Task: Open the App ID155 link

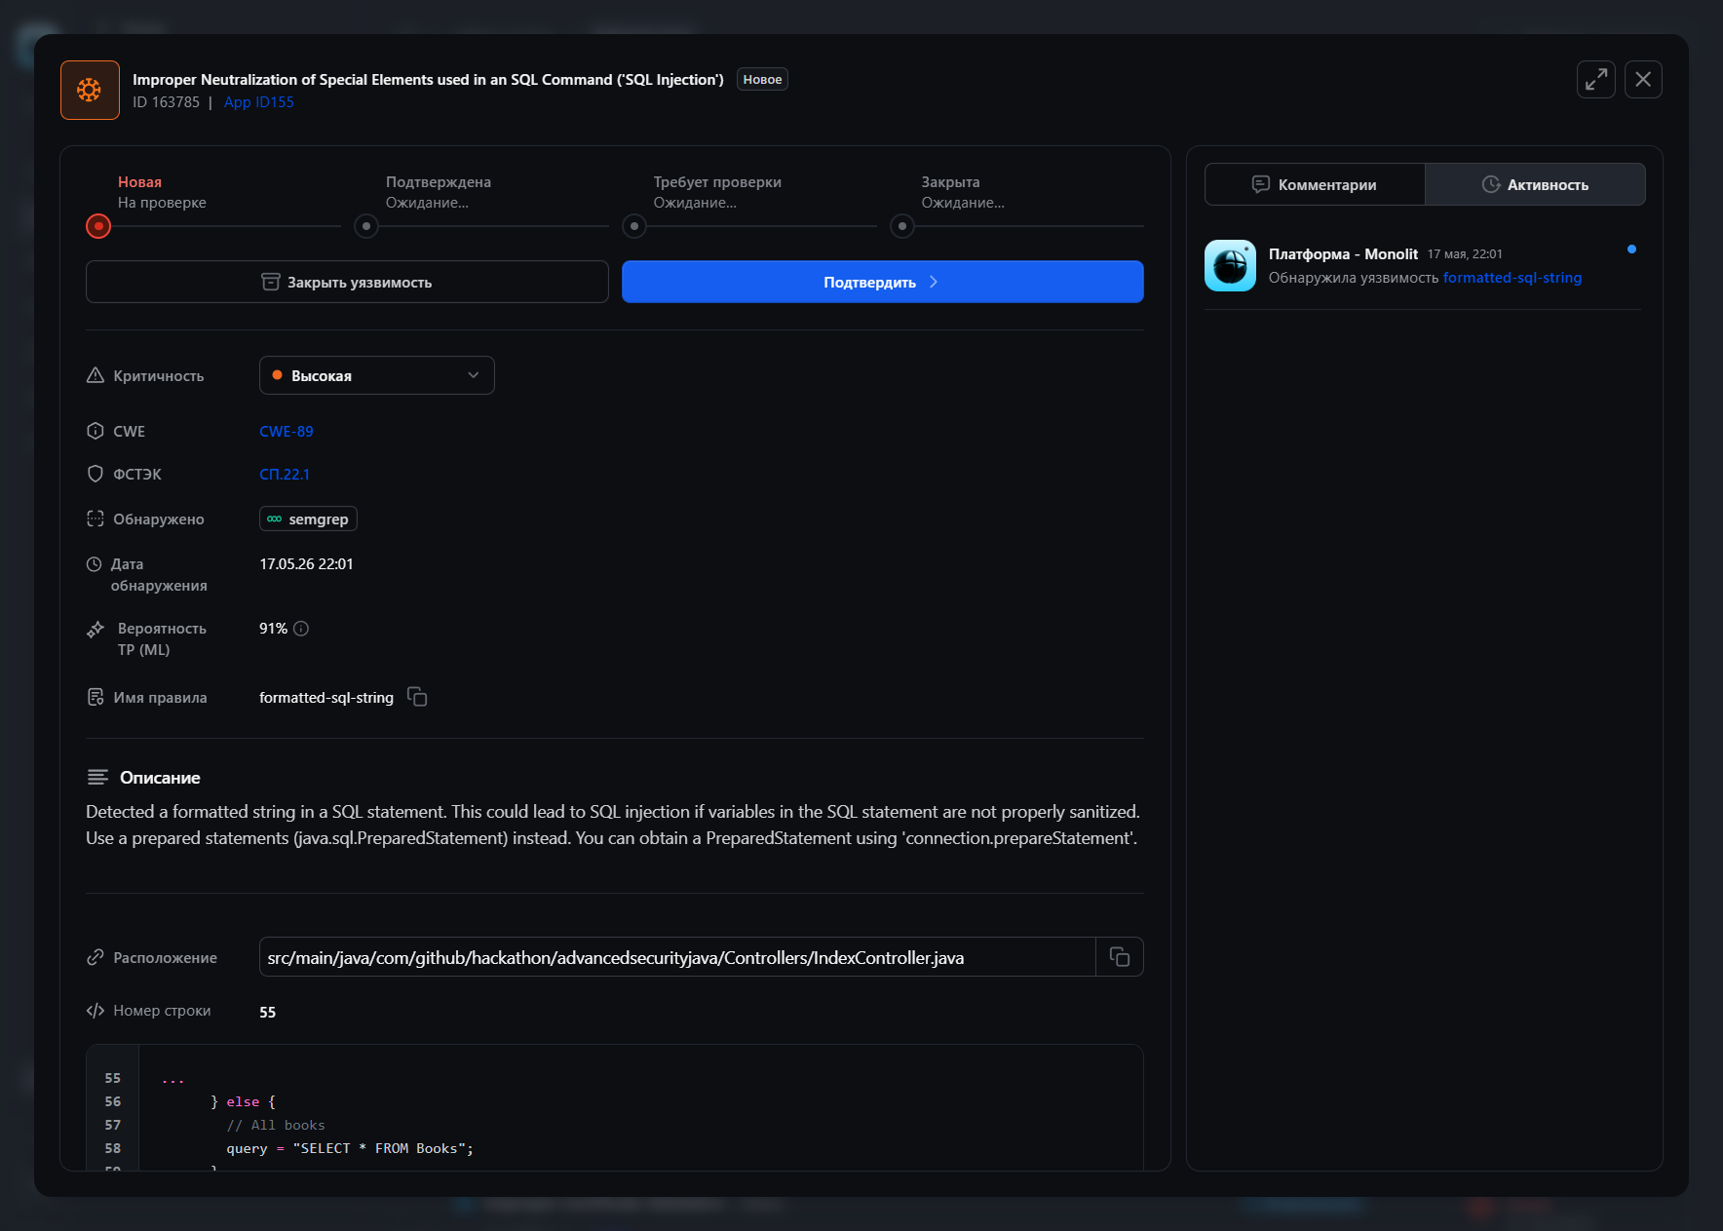Action: [x=259, y=102]
